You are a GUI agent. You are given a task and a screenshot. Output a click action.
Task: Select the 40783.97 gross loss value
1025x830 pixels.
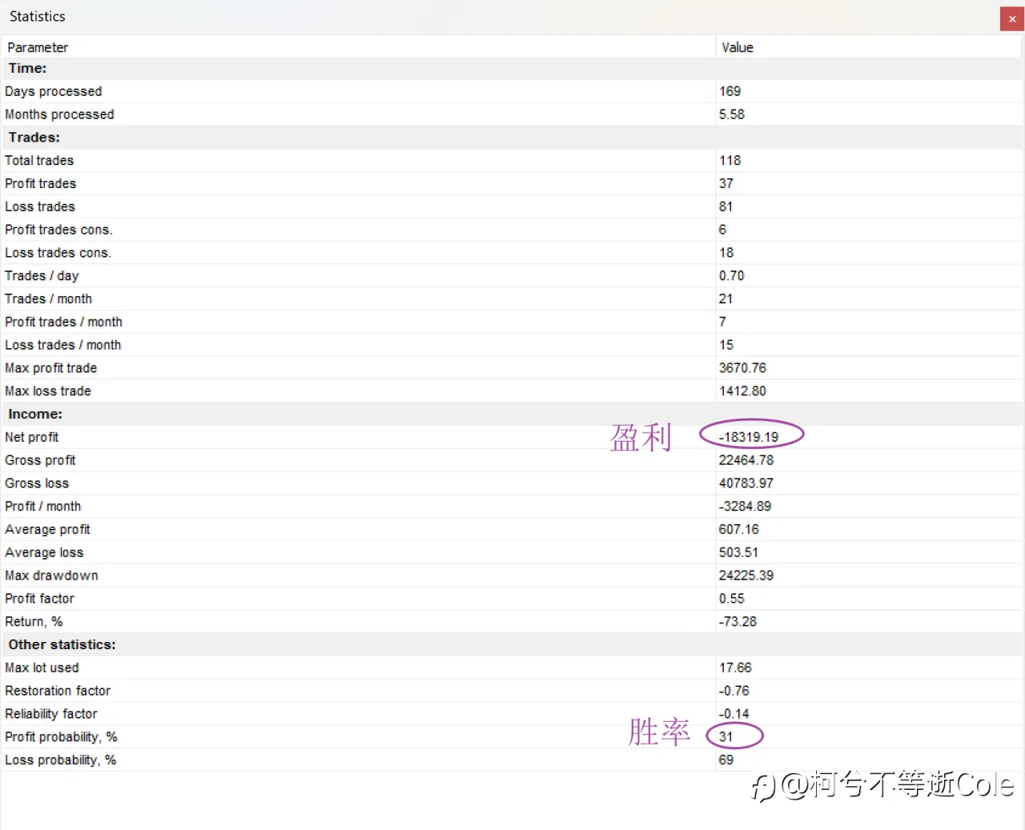(746, 483)
